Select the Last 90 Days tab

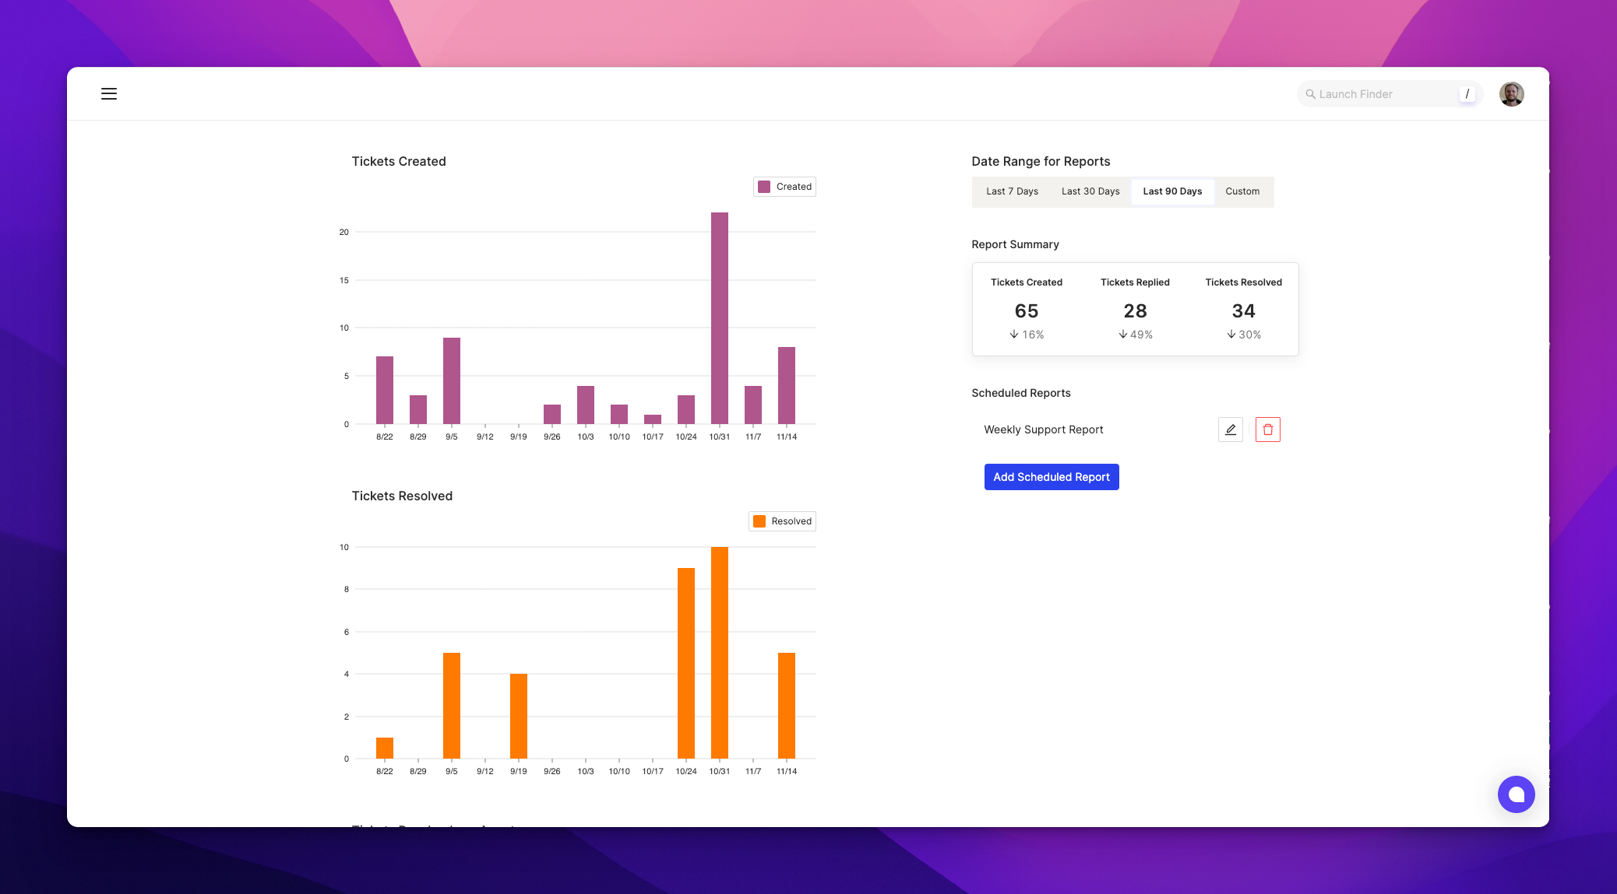tap(1172, 191)
